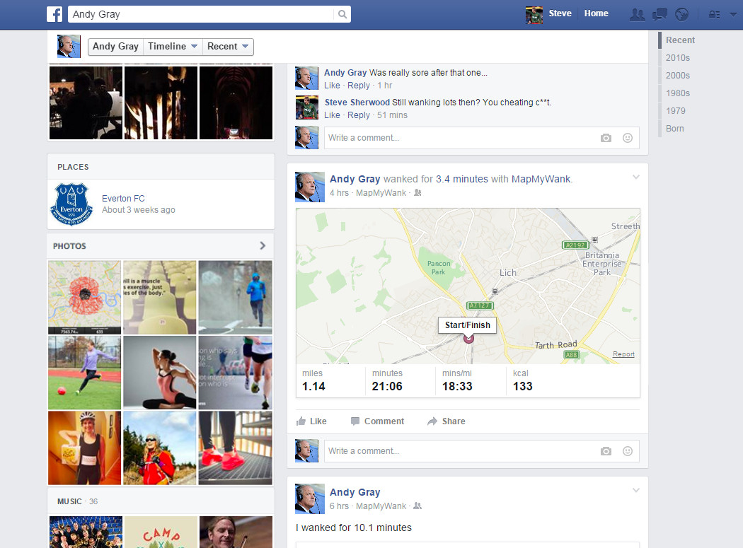The image size is (743, 548).
Task: Open Andy Gray's name on the 6 hrs post
Action: point(355,493)
